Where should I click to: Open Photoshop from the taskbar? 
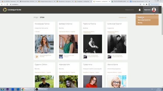[18, 89]
